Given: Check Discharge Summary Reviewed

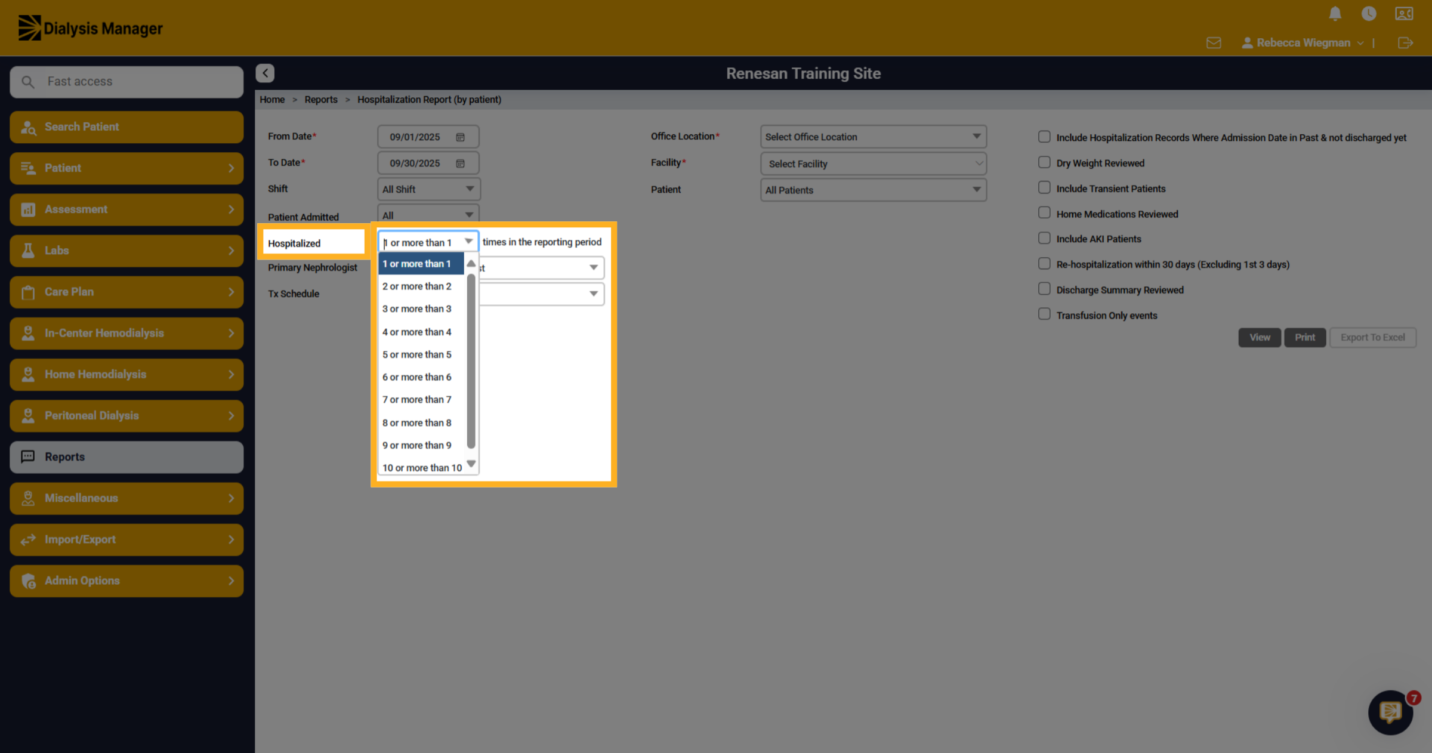Looking at the screenshot, I should click(x=1044, y=289).
